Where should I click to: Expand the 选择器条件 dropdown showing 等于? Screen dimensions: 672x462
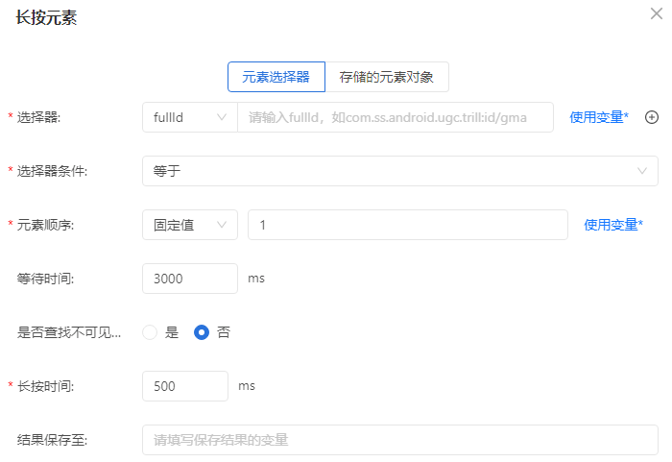tap(399, 171)
